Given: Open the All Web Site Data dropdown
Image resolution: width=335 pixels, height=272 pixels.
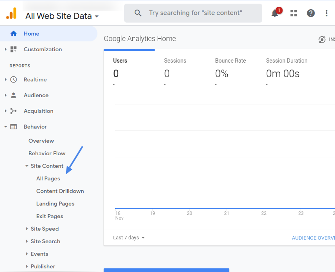Looking at the screenshot, I should [x=62, y=16].
